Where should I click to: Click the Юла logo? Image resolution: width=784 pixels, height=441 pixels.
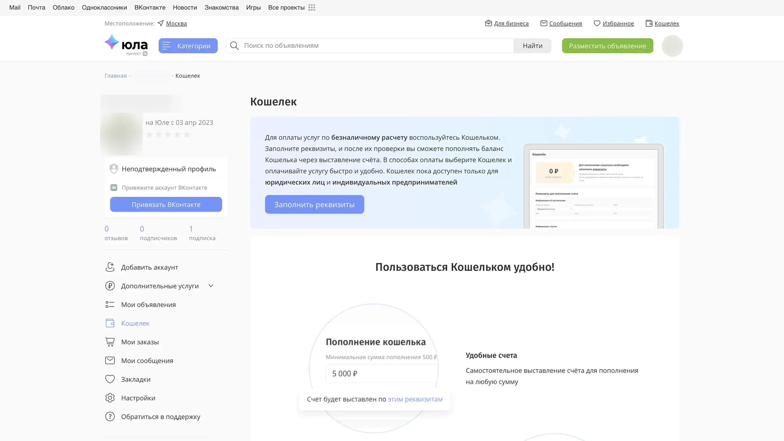click(x=126, y=45)
